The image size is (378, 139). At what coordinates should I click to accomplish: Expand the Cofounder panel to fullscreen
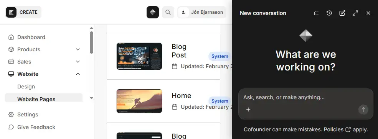[355, 13]
